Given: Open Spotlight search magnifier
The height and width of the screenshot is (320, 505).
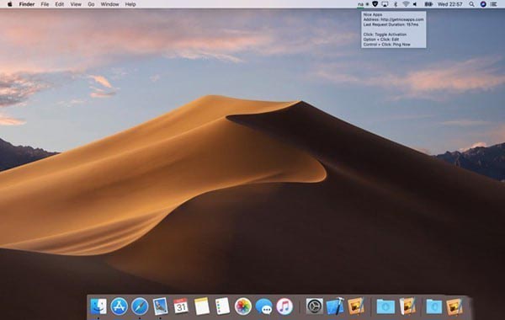Looking at the screenshot, I should coord(471,4).
